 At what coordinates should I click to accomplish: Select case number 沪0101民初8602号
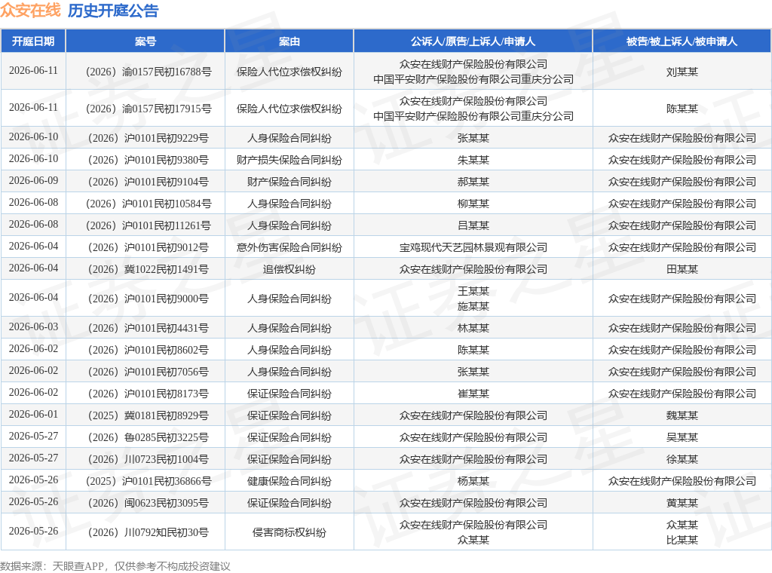click(x=149, y=350)
